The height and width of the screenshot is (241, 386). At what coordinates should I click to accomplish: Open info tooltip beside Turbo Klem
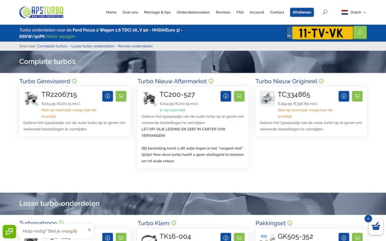(173, 223)
